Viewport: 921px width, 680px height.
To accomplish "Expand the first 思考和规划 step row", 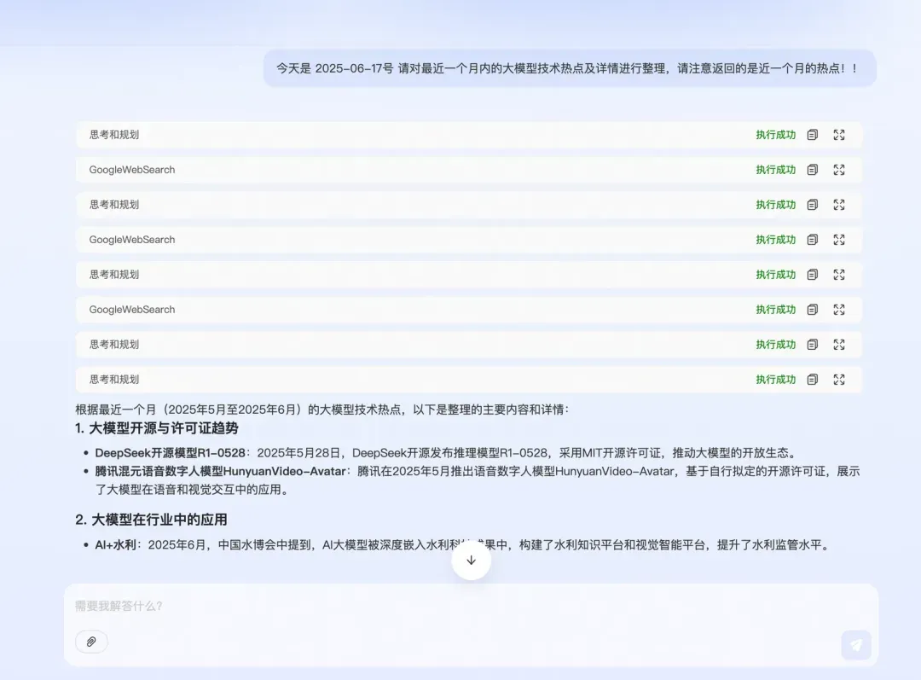I will click(x=469, y=135).
